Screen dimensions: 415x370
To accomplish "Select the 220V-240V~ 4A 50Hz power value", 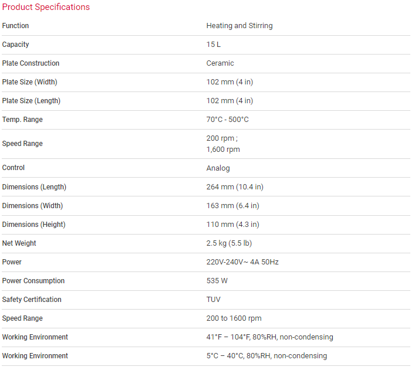I will click(x=242, y=262).
